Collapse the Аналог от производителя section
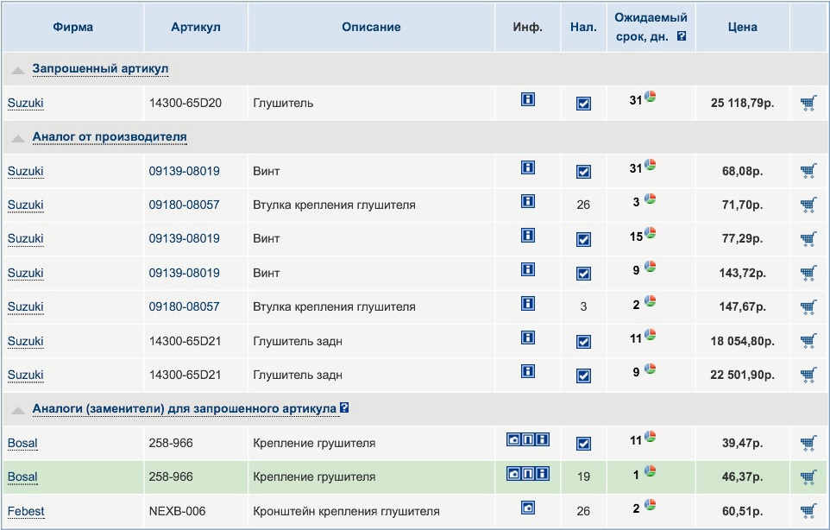The width and height of the screenshot is (830, 530). 18,137
